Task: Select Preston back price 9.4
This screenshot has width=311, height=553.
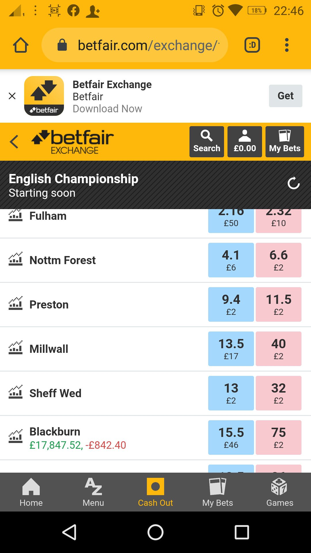Action: 231,304
